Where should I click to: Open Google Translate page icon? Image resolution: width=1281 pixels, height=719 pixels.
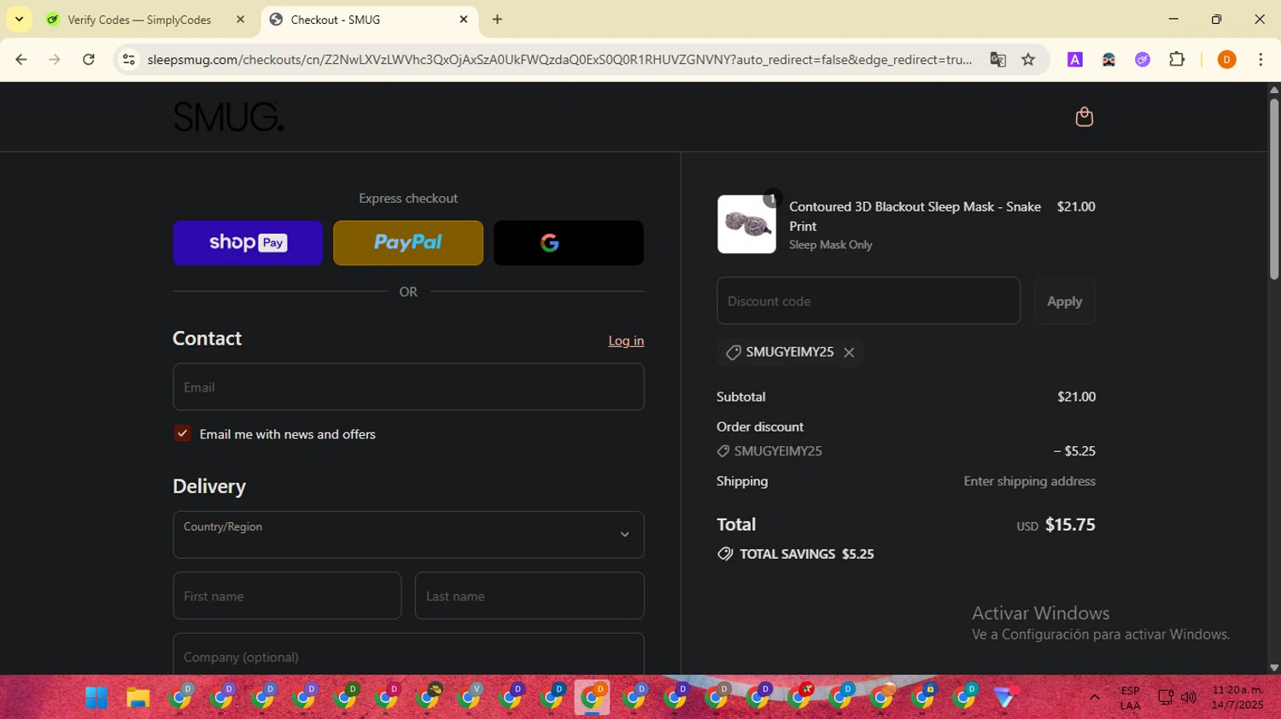pyautogui.click(x=997, y=60)
